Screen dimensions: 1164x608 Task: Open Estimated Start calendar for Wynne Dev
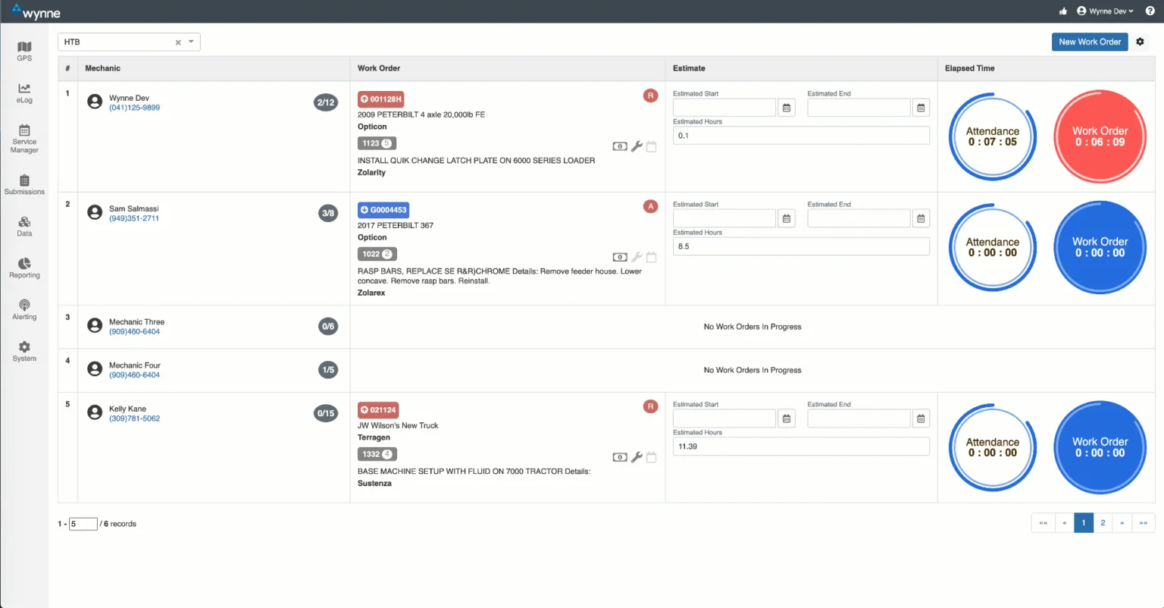pyautogui.click(x=787, y=108)
